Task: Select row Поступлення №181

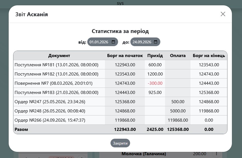Action: (120, 65)
